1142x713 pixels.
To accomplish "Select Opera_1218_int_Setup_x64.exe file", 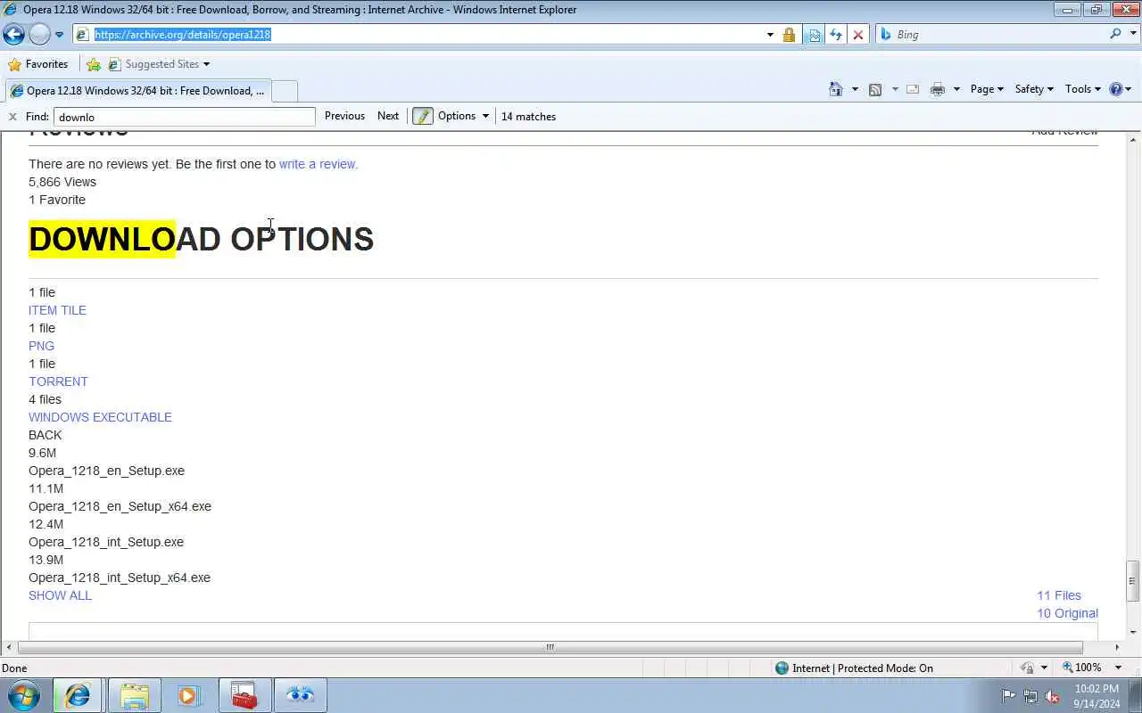I will (x=120, y=578).
